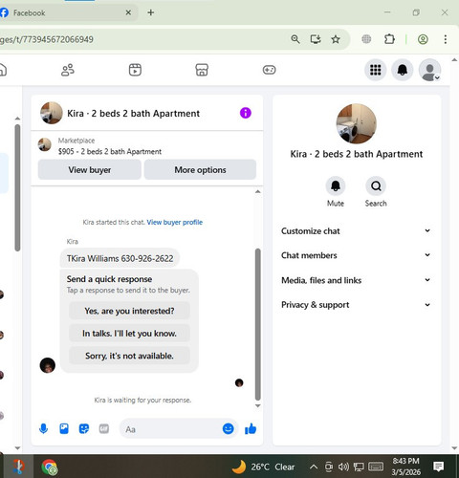Open the volume speaker tray icon
This screenshot has height=478, width=459.
coord(343,467)
